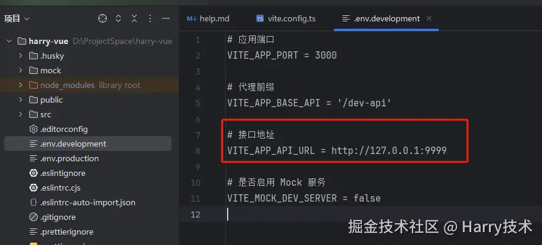Click line number 12 in gutter
Viewport: 542px width, 245px height.
point(195,214)
